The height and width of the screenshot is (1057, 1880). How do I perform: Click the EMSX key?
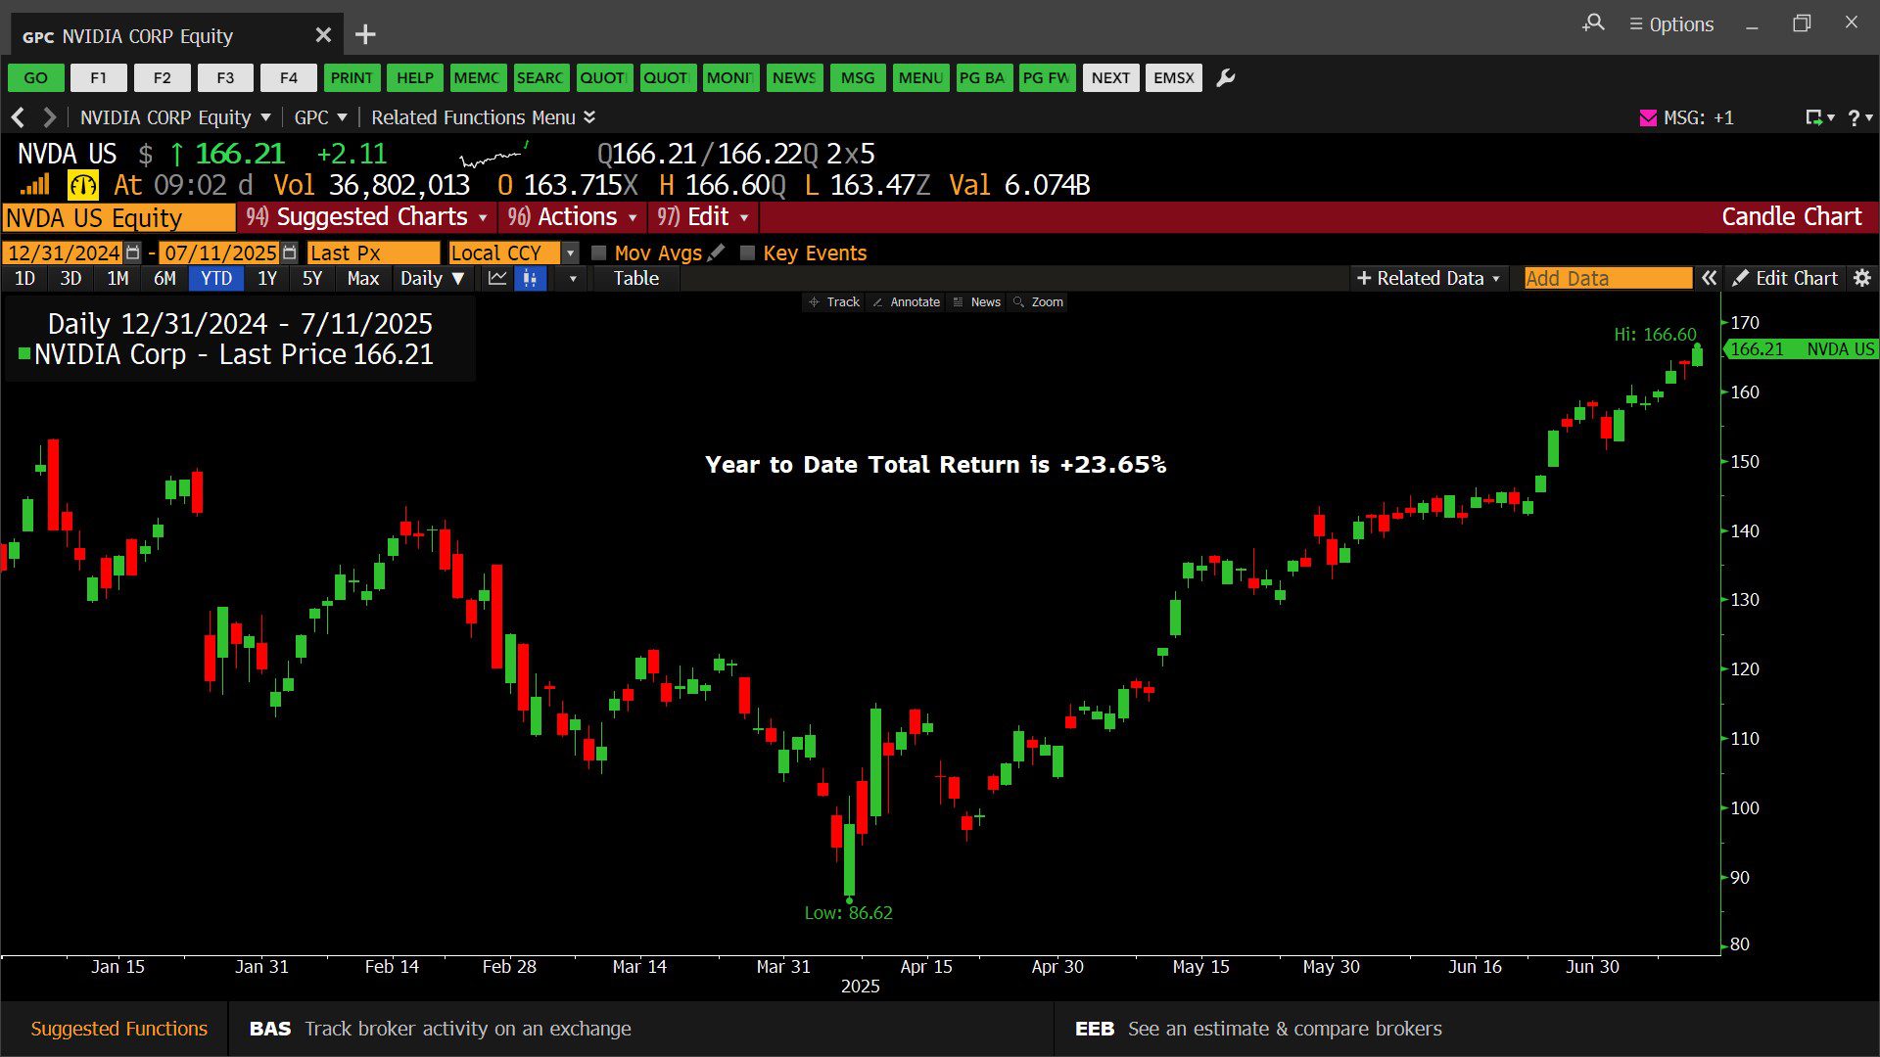pos(1173,77)
